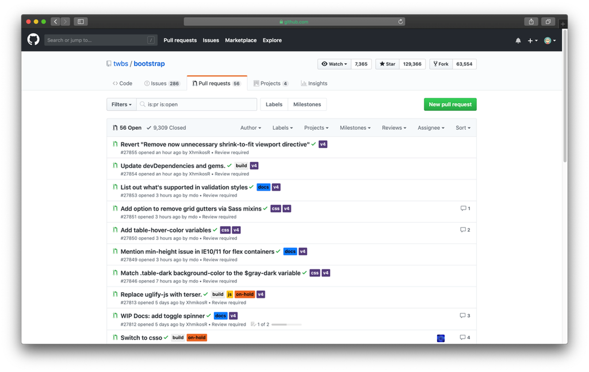The width and height of the screenshot is (589, 372).
Task: Click the 63,554 forks count
Action: pyautogui.click(x=464, y=64)
